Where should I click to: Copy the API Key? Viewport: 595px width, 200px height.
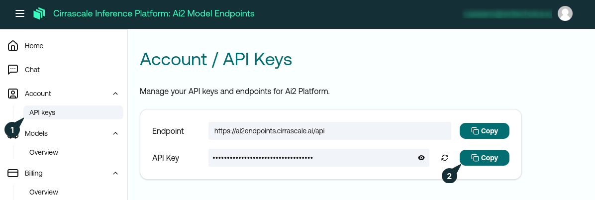[484, 158]
